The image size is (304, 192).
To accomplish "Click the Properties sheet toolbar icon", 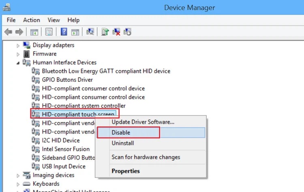I will (49, 32).
